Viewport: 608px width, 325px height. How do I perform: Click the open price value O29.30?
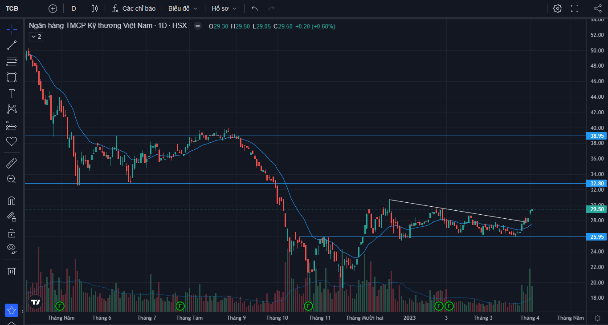(x=218, y=26)
